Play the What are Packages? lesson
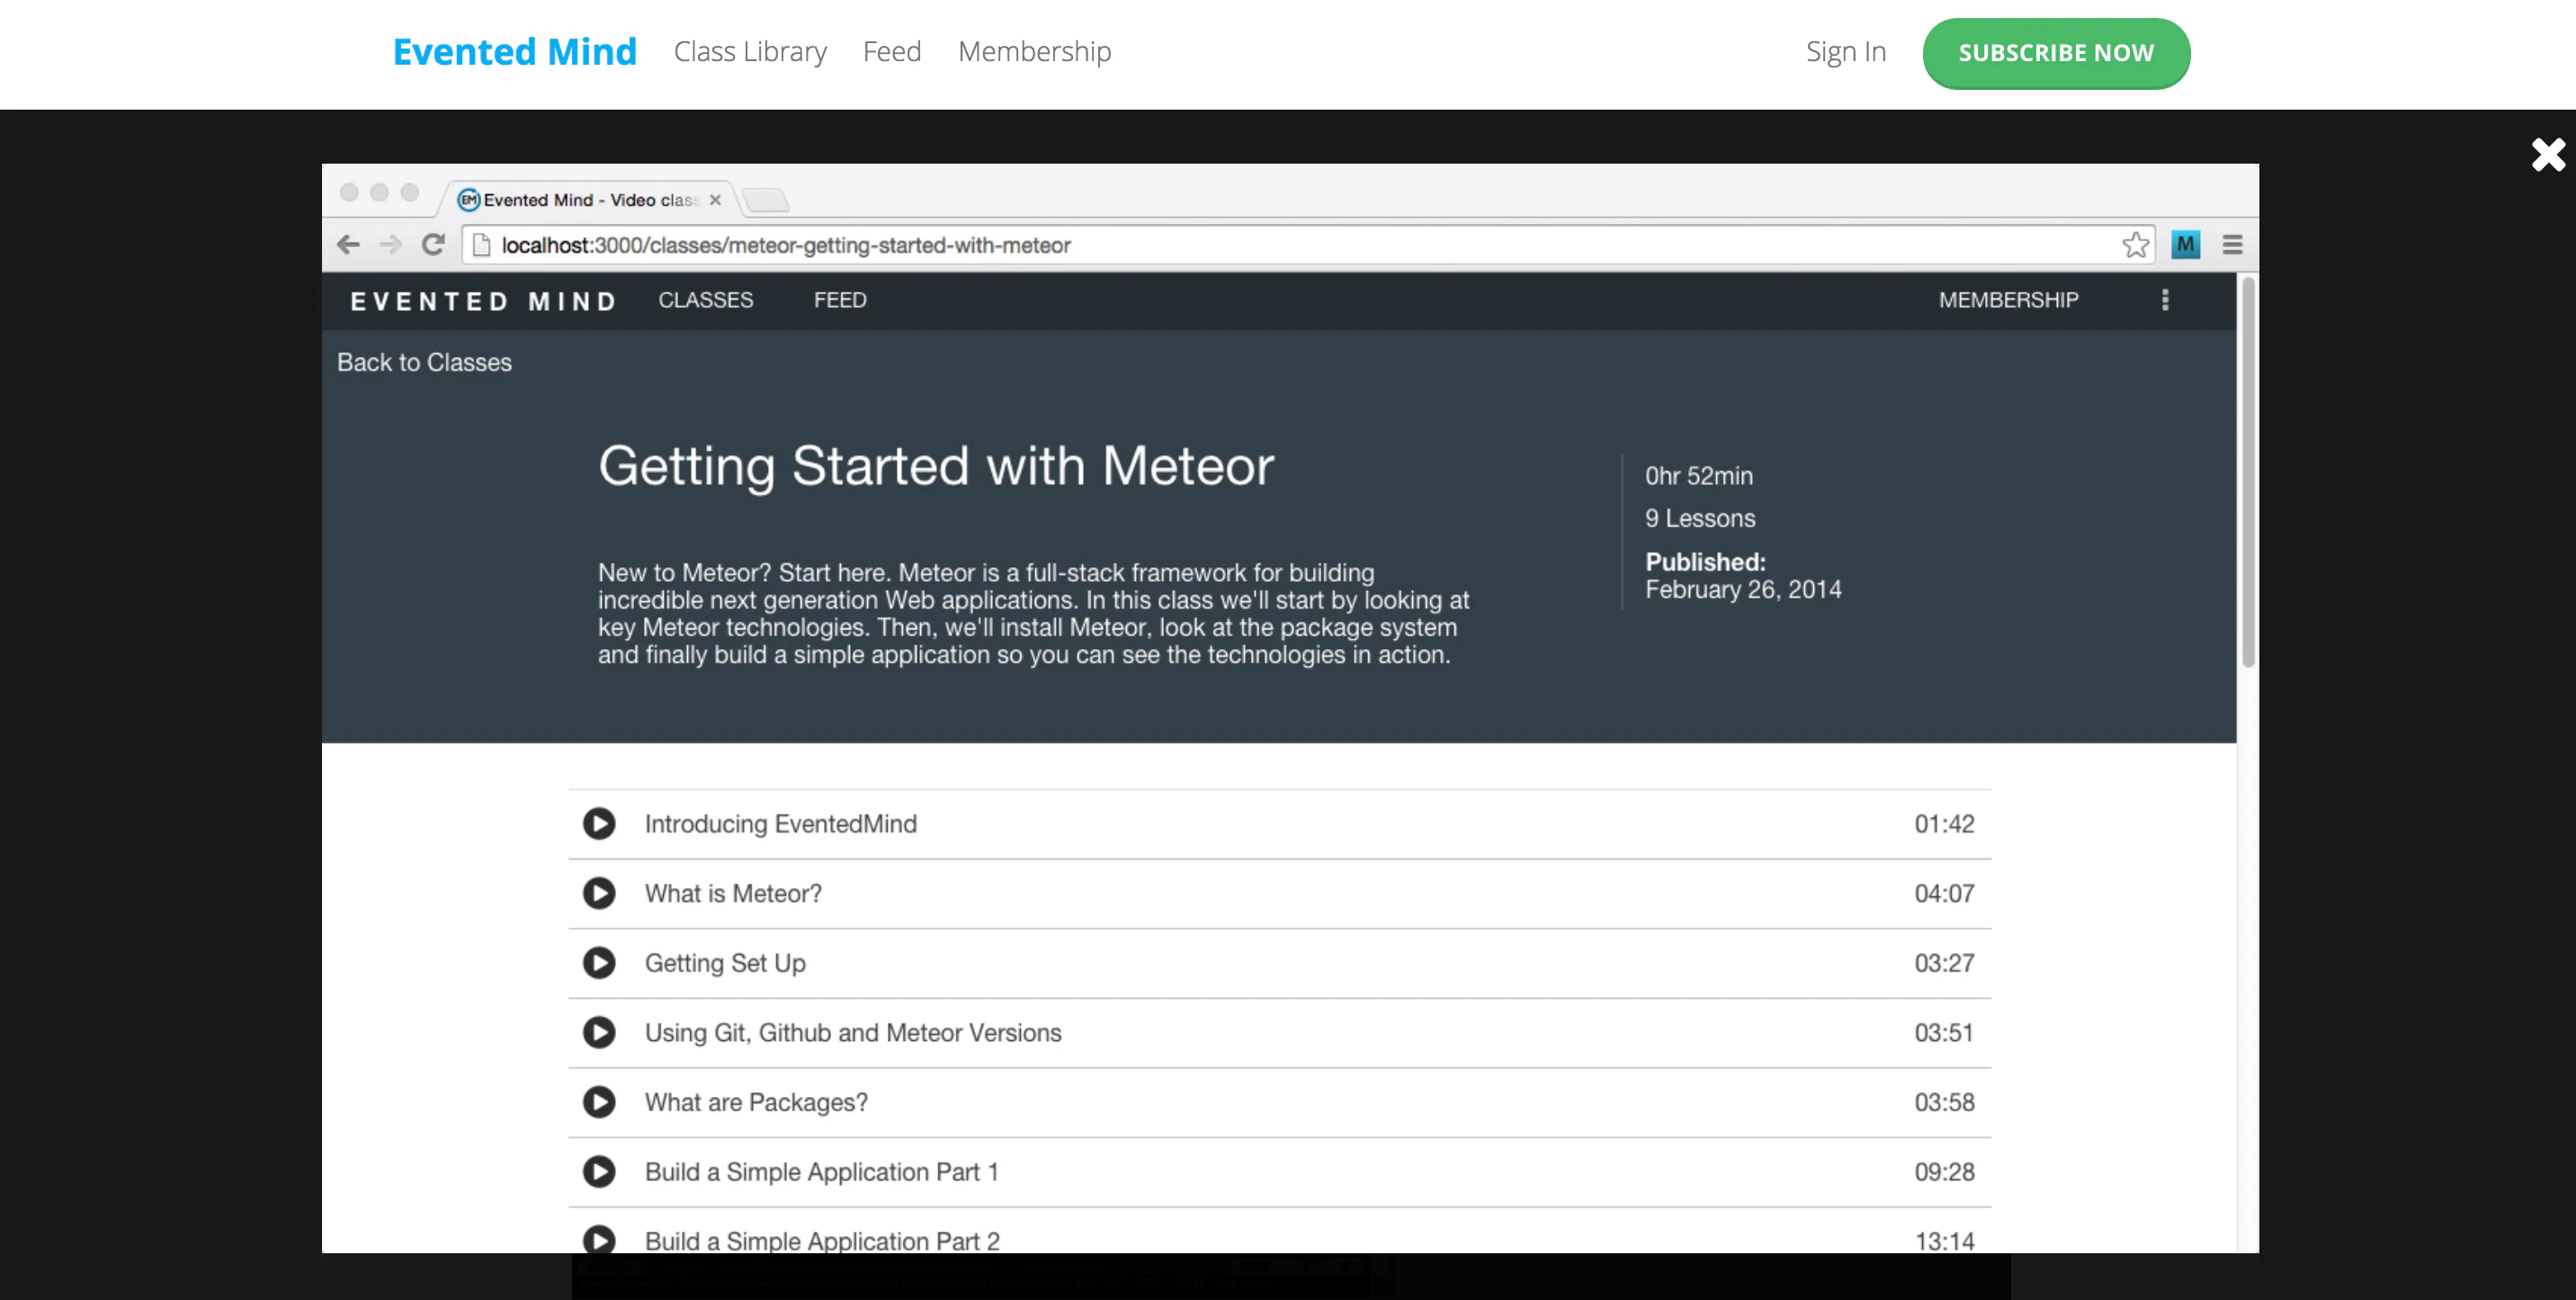The height and width of the screenshot is (1300, 2576). tap(599, 1101)
